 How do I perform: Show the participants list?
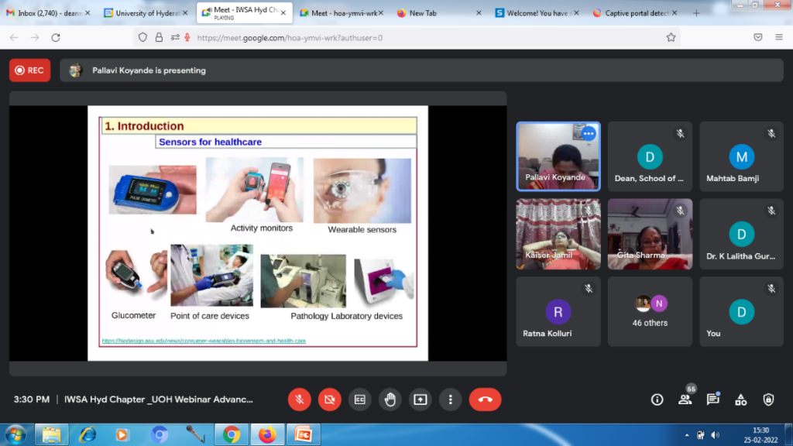pyautogui.click(x=685, y=400)
